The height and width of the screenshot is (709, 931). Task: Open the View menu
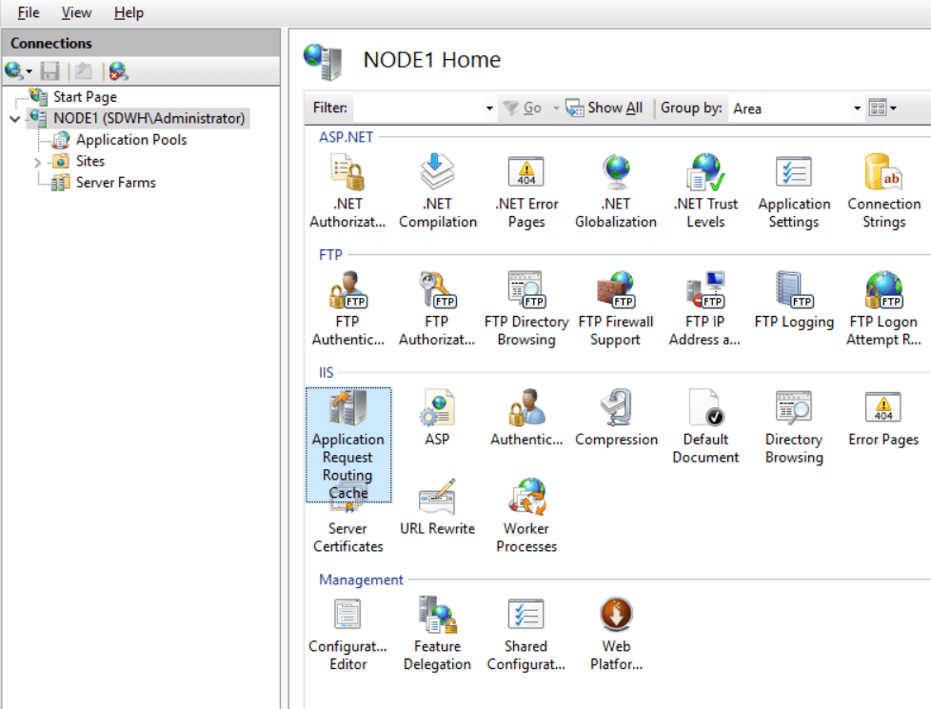[x=76, y=12]
